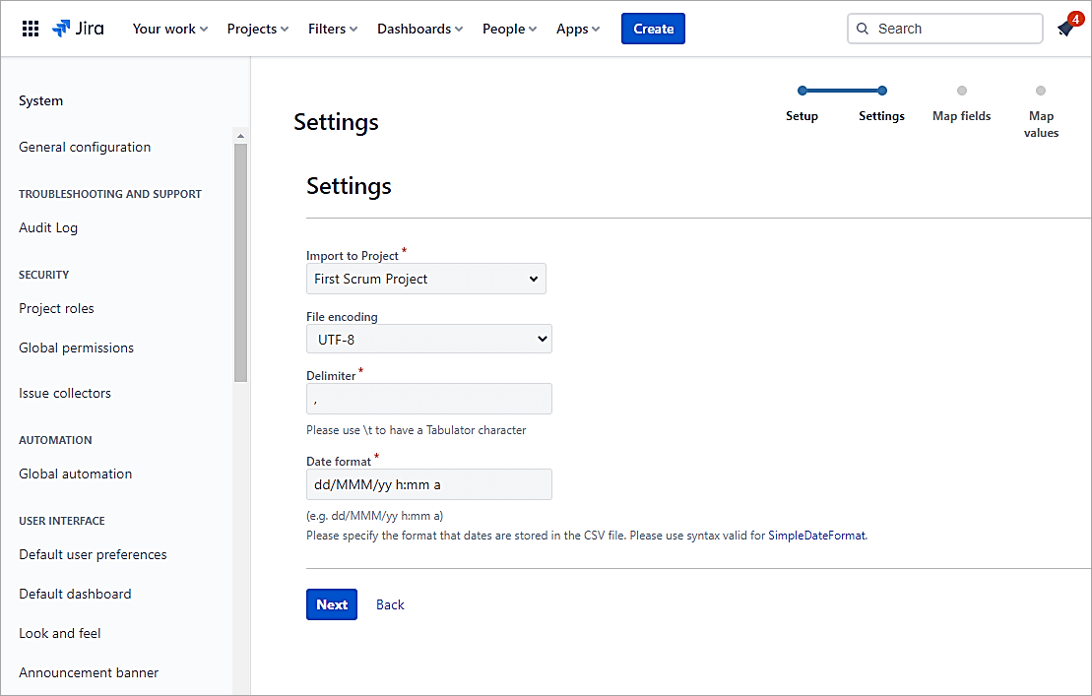Expand the Apps dropdown
The height and width of the screenshot is (696, 1092).
[x=578, y=29]
